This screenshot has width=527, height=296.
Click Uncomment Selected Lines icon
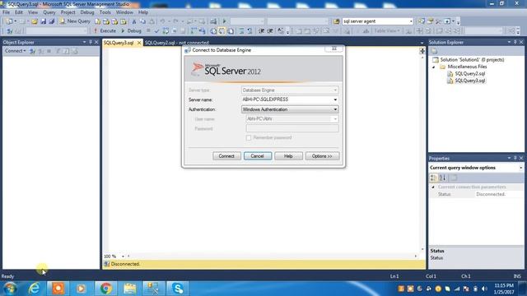(250, 31)
